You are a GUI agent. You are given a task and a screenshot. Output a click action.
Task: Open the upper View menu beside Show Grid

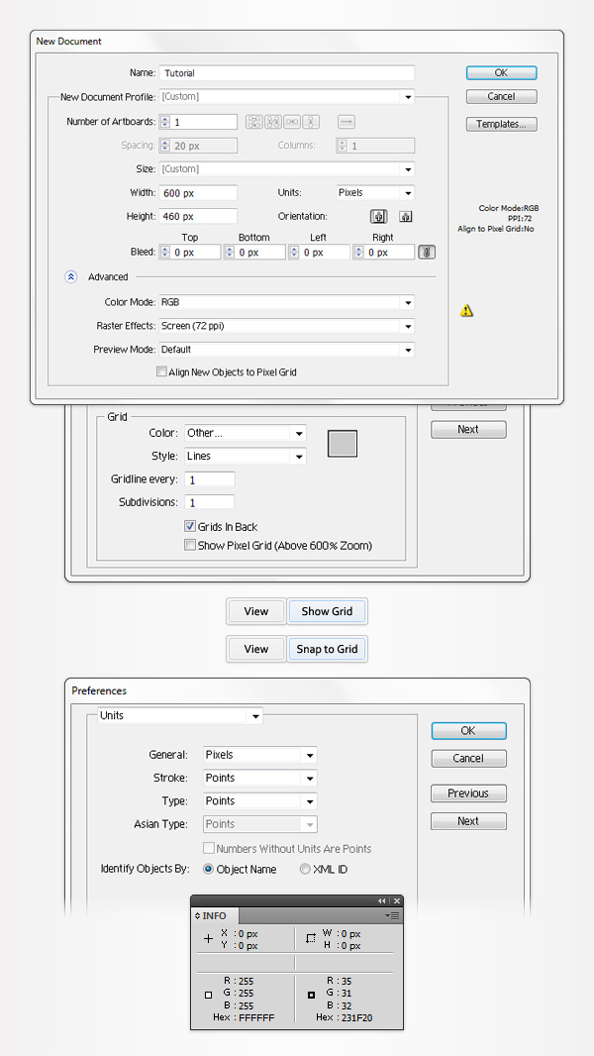pyautogui.click(x=256, y=611)
